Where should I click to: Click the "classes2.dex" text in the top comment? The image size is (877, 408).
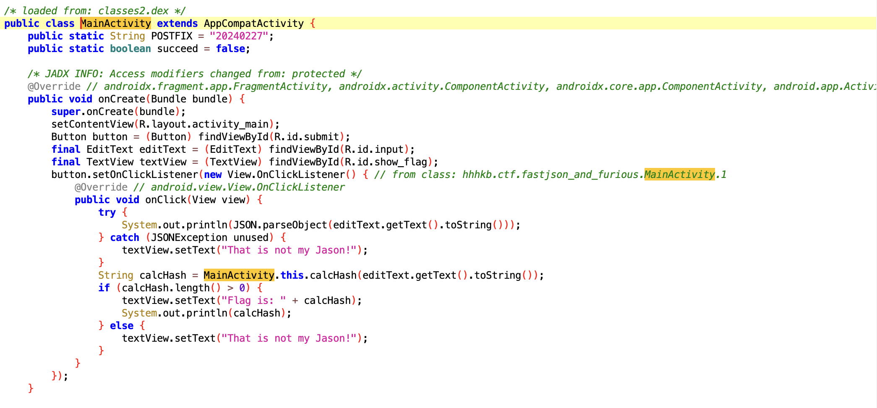click(x=133, y=11)
